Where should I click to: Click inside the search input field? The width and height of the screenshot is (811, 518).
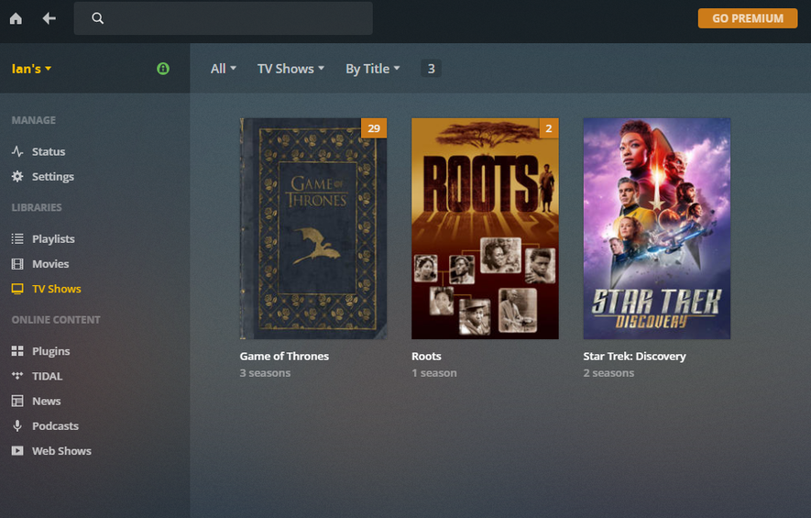pos(223,18)
